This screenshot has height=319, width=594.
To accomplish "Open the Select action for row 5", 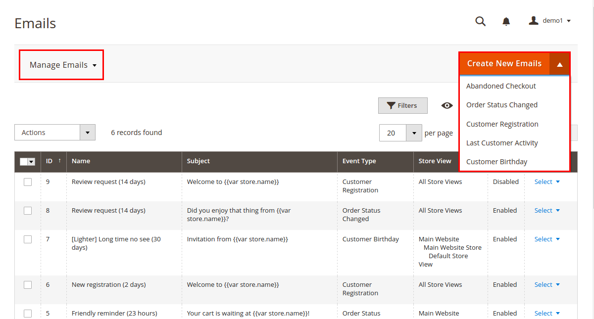I will click(547, 314).
